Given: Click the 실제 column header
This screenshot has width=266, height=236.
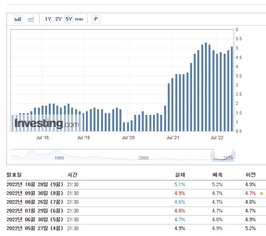Looking at the screenshot, I should [180, 175].
